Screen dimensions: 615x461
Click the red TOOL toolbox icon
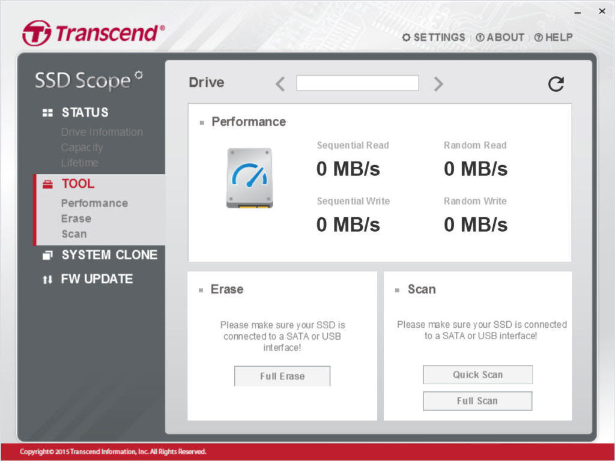pos(47,184)
